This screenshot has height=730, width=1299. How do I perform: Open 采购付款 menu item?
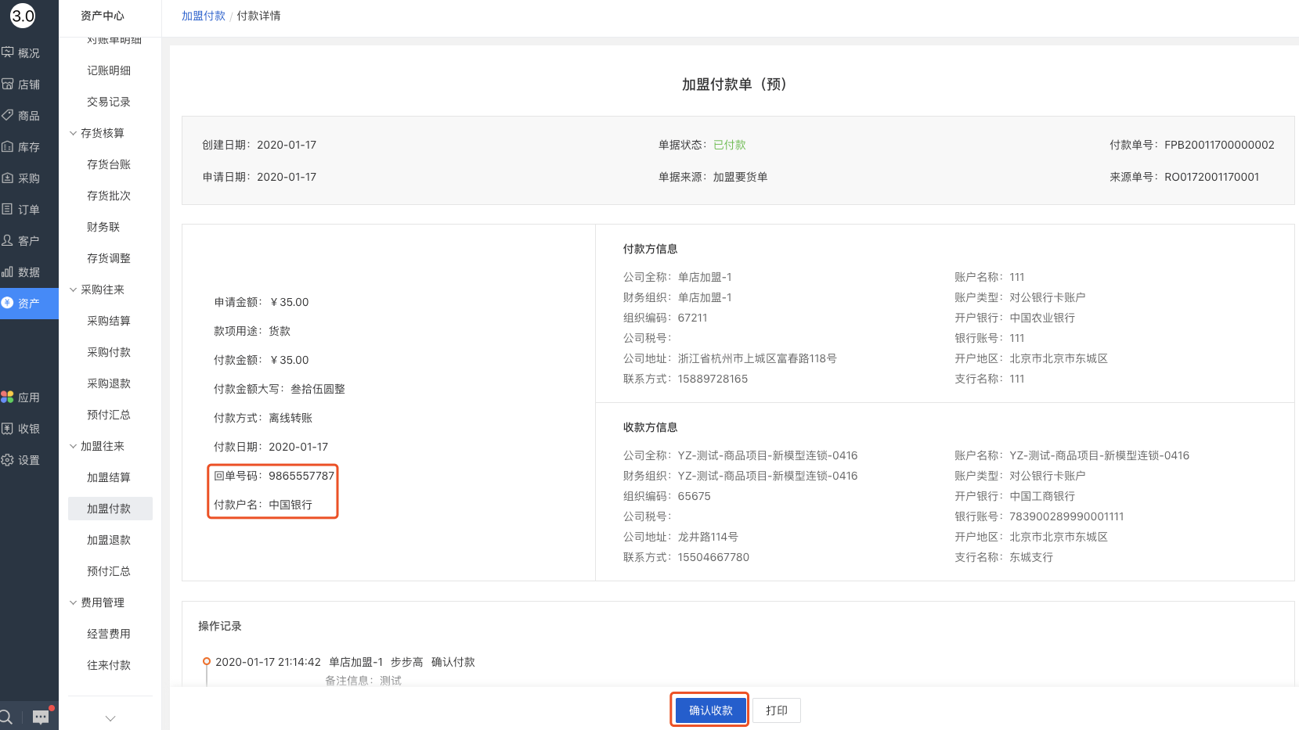pyautogui.click(x=109, y=352)
